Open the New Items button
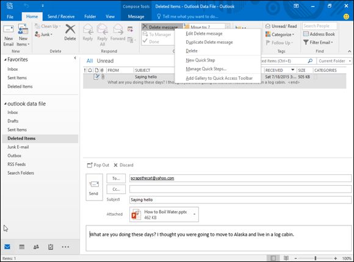The height and width of the screenshot is (262, 354). [x=23, y=35]
